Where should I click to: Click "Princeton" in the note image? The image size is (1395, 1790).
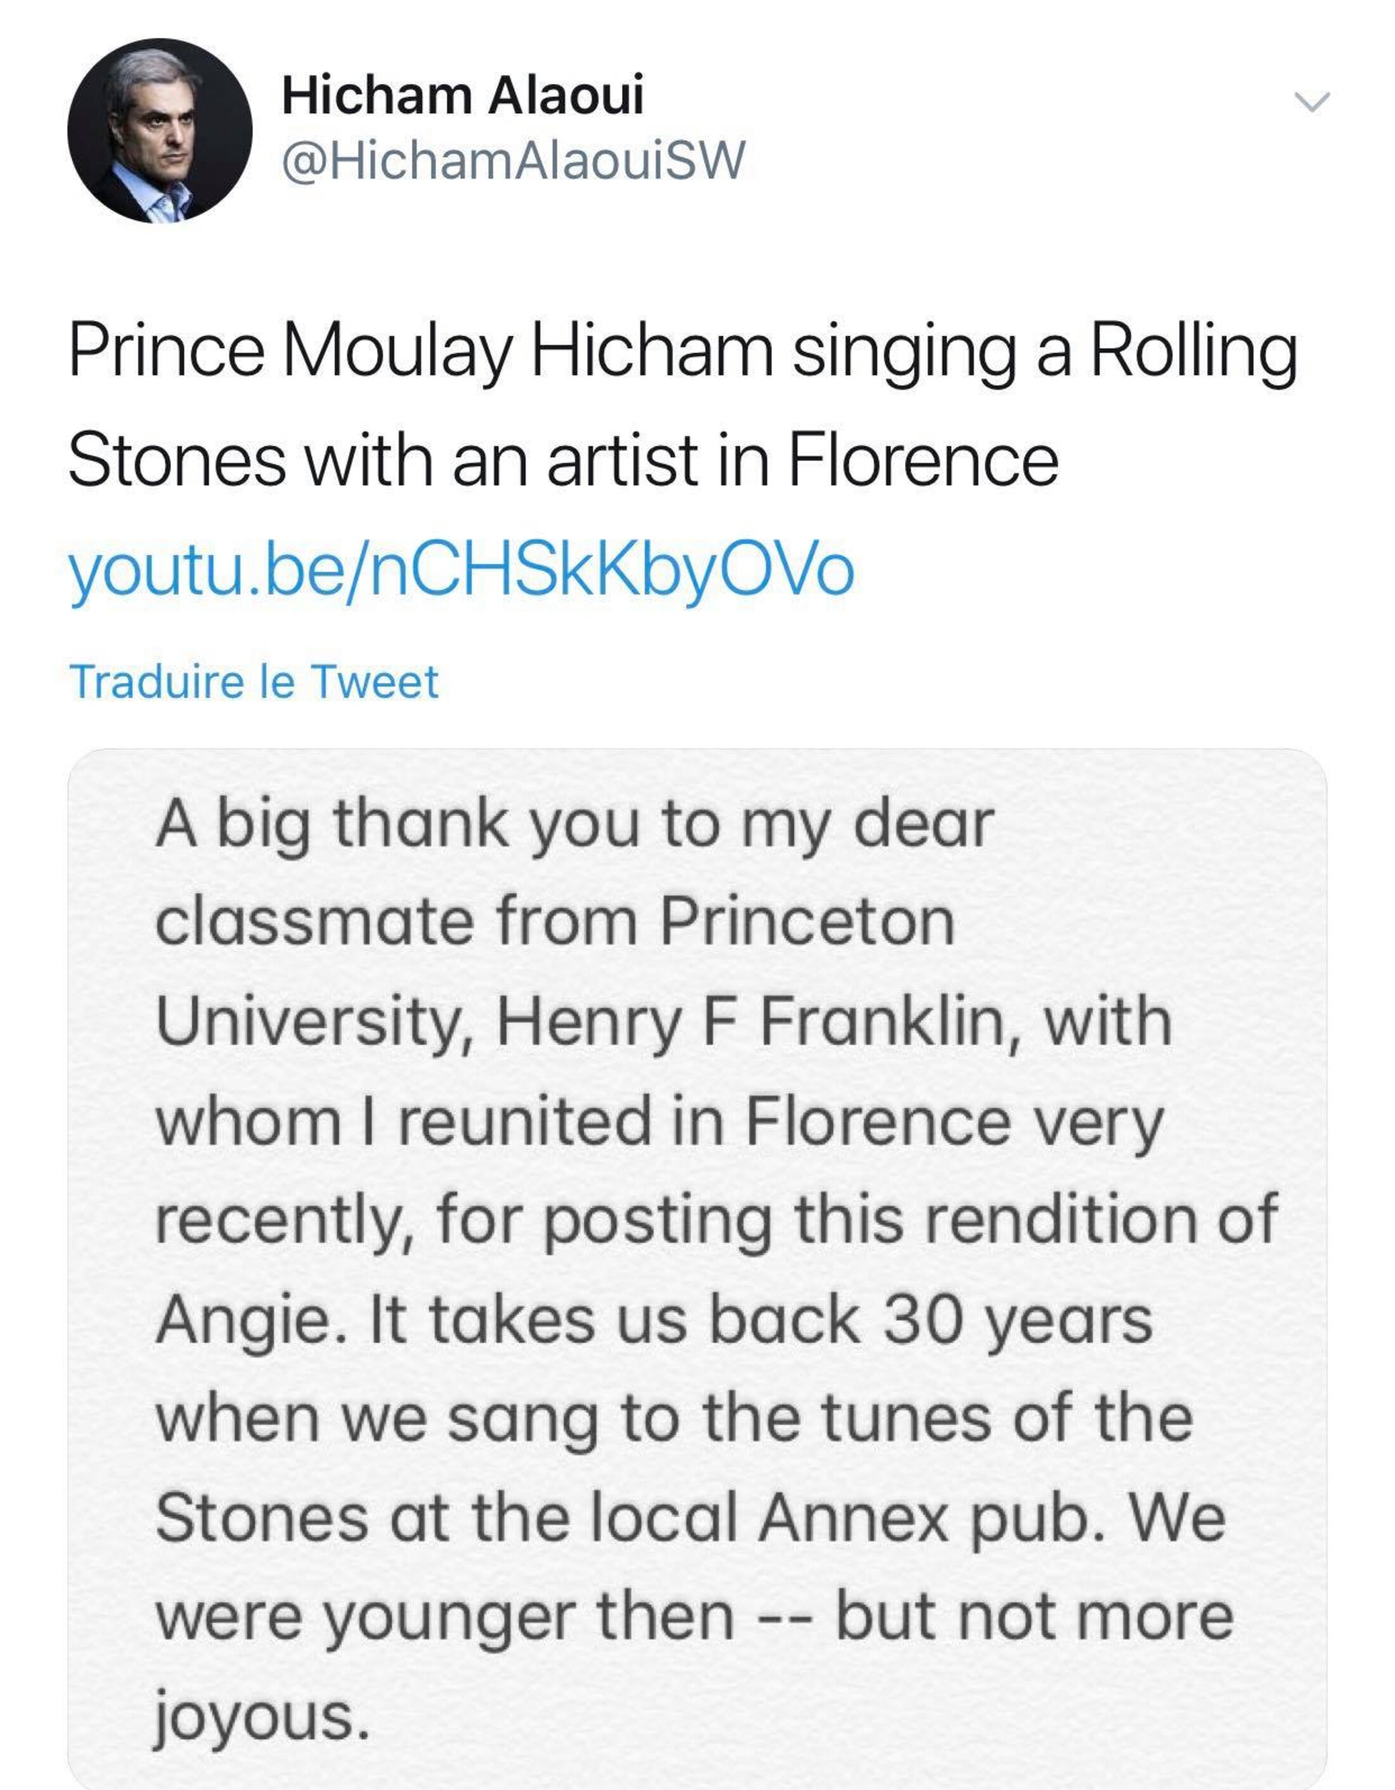click(x=808, y=922)
